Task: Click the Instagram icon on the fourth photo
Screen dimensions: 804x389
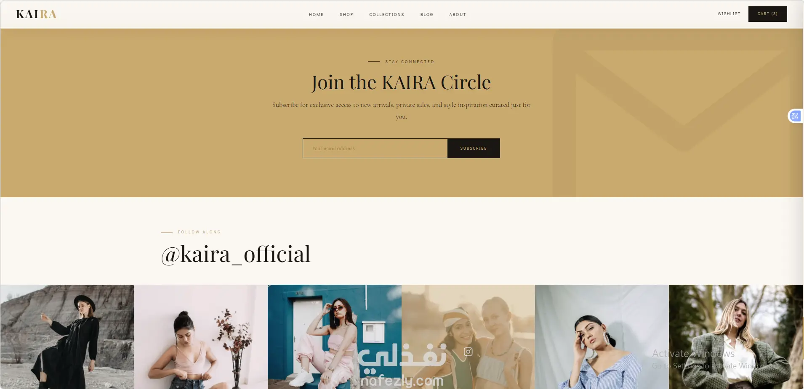Action: coord(468,352)
